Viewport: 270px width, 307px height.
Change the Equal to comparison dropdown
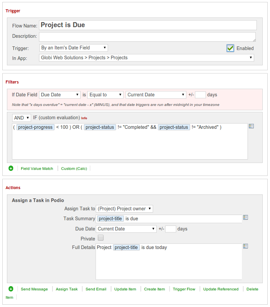[x=105, y=95]
